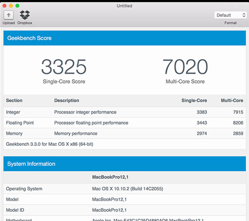
Task: Click the Untitled window title
Action: 124,6
